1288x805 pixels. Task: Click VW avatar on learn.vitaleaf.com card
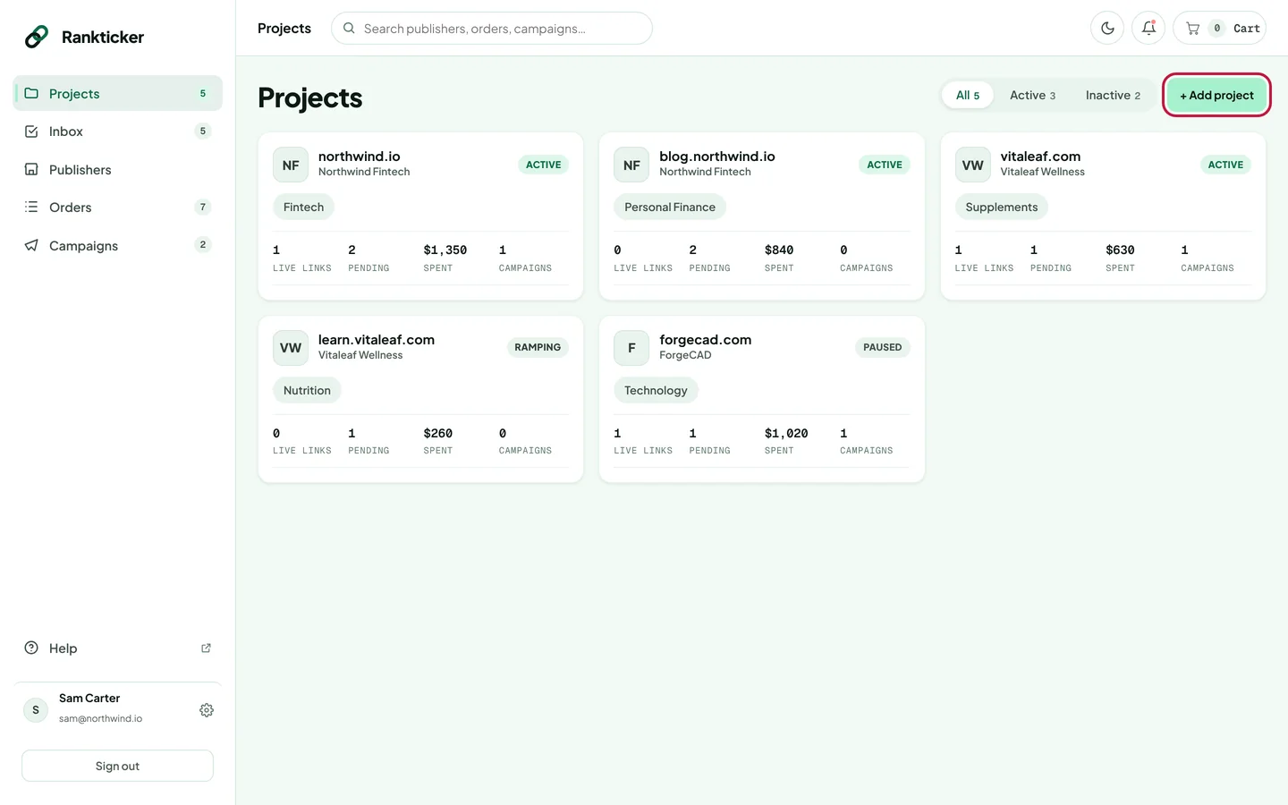pos(291,348)
